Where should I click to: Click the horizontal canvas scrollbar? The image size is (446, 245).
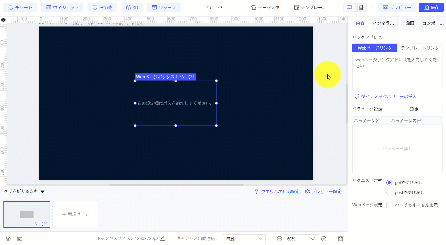[176, 185]
